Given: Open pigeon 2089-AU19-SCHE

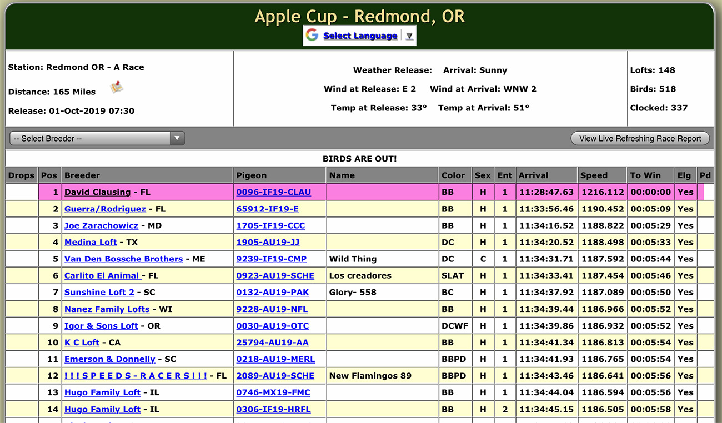Looking at the screenshot, I should click(x=275, y=375).
